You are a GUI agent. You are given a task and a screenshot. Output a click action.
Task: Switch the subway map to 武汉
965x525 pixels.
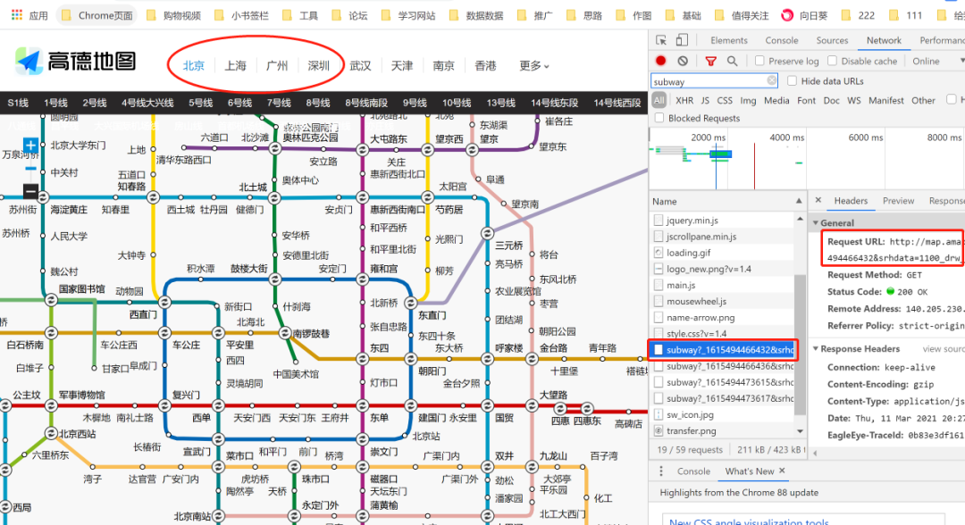click(x=361, y=65)
